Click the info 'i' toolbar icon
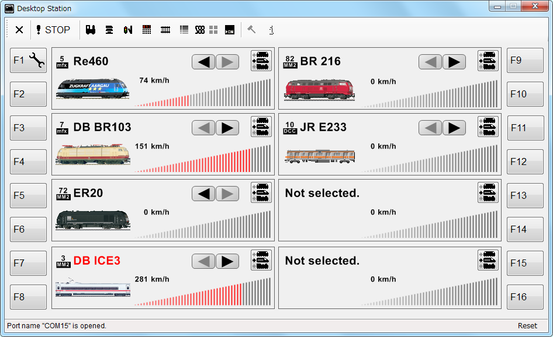This screenshot has height=337, width=553. click(271, 30)
